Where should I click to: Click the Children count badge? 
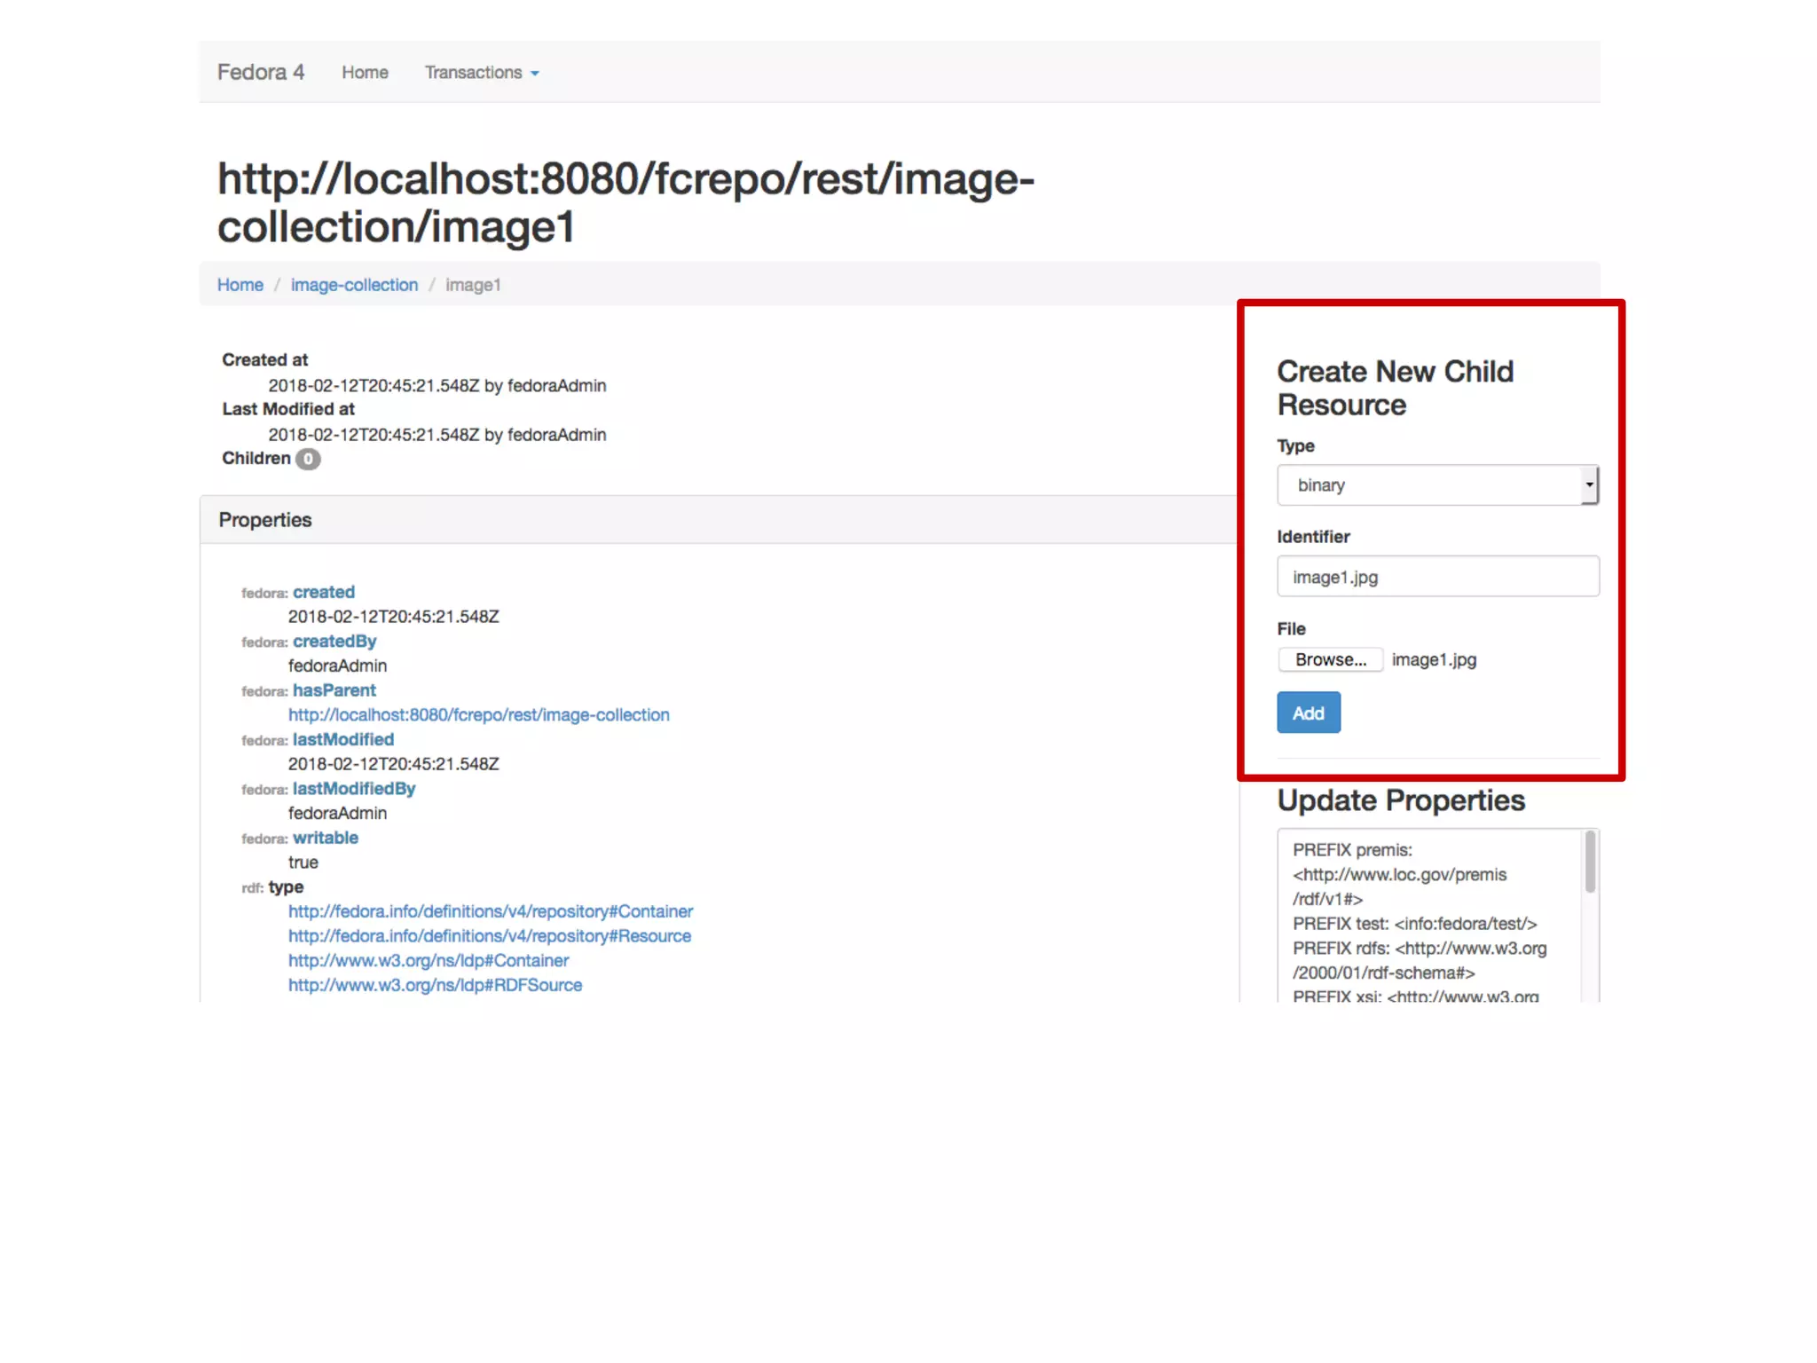308,459
